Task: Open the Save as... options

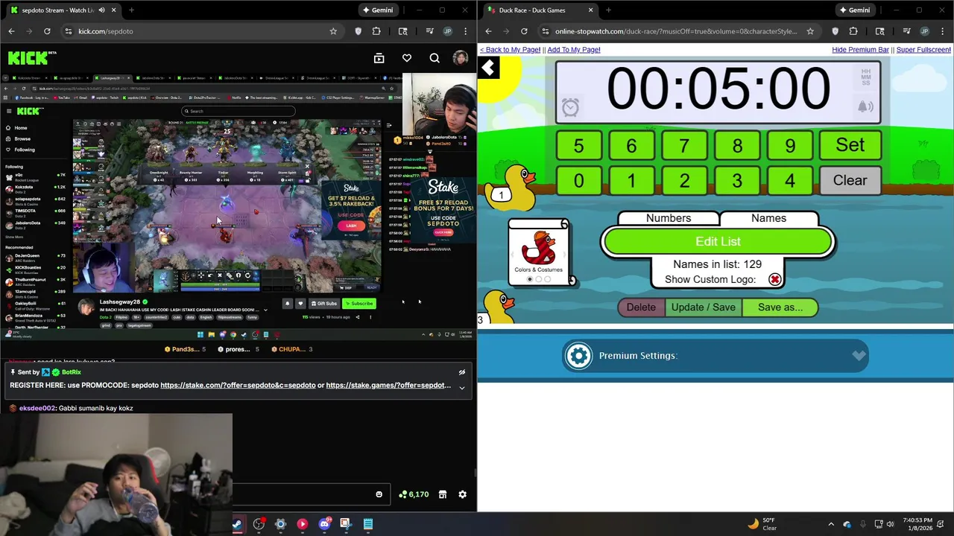Action: 780,307
